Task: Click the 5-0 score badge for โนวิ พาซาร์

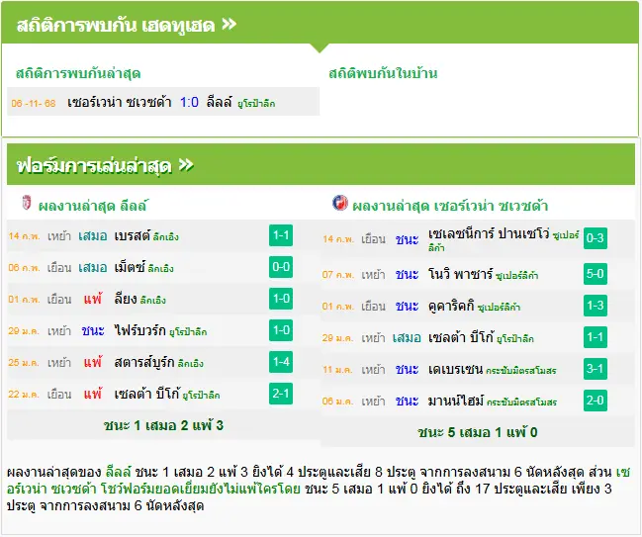Action: (x=596, y=273)
